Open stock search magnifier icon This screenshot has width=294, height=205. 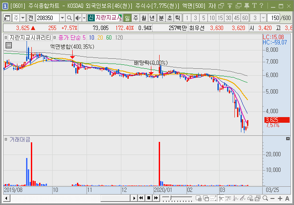point(70,18)
